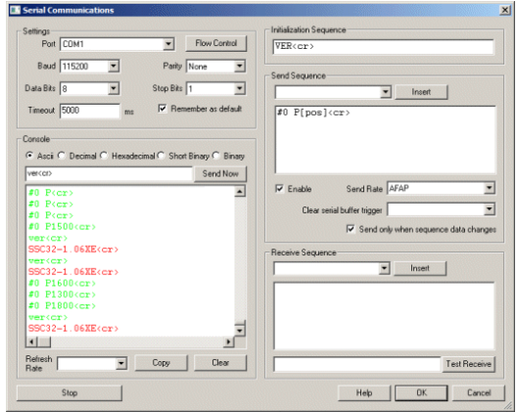Screen dimensions: 518x412
Task: Open Clear serial buffer trigger dropdown
Action: [489, 209]
